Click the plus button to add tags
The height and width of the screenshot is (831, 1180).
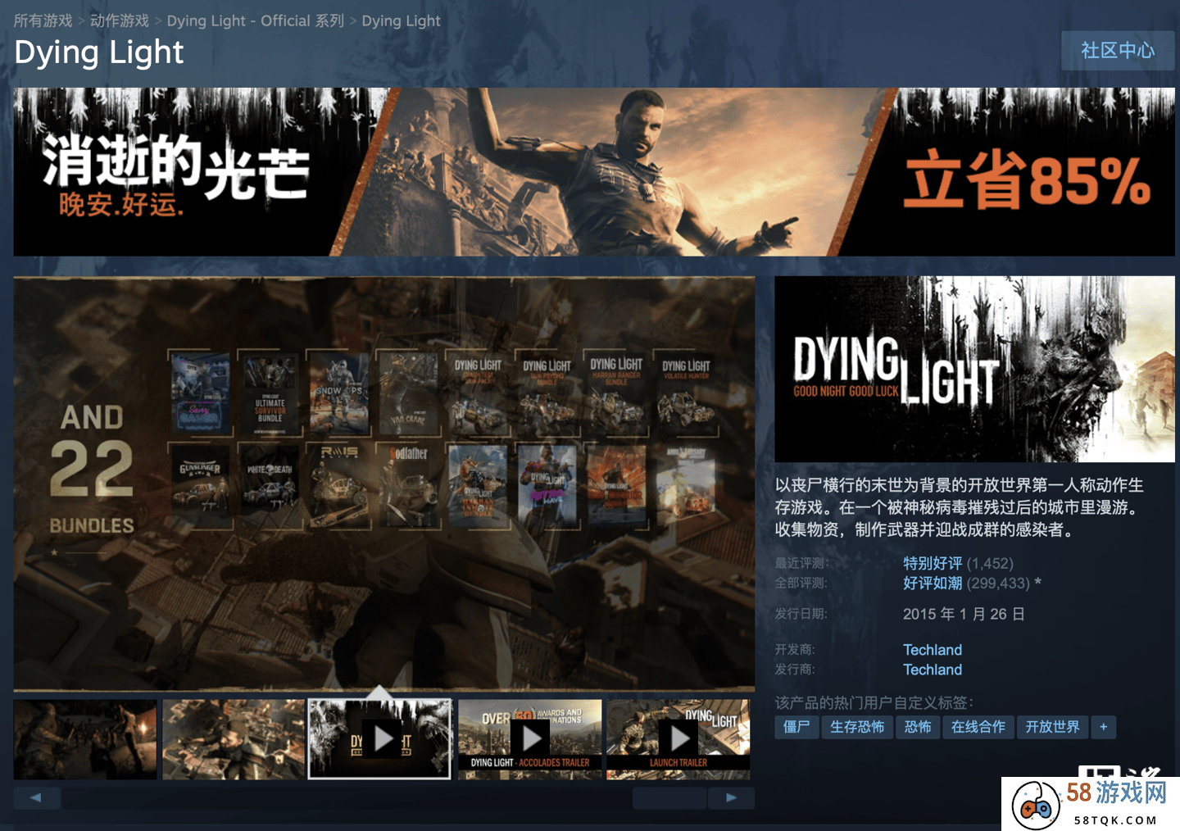tap(1104, 727)
